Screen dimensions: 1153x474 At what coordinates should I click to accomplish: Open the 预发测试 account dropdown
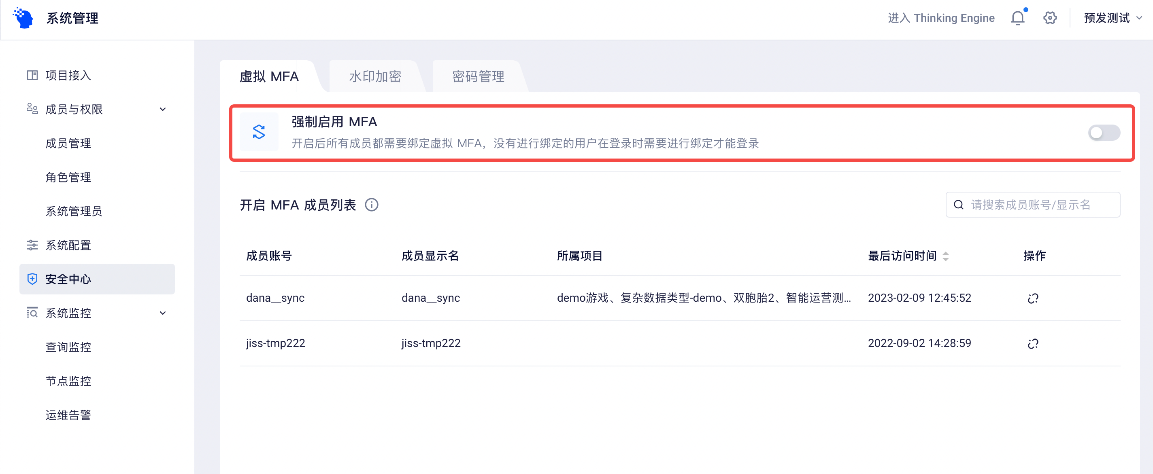click(x=1113, y=18)
